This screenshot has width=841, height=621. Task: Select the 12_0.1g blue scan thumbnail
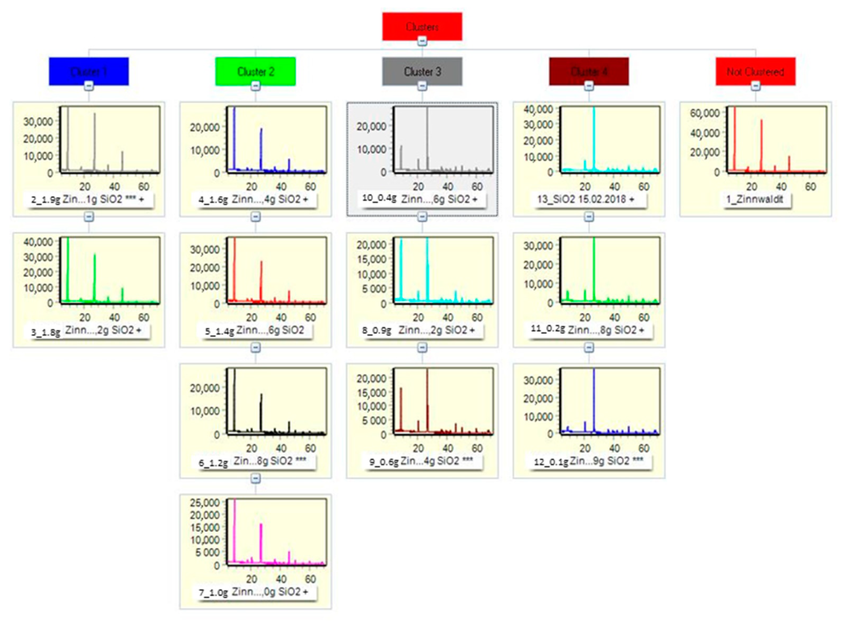pos(609,402)
